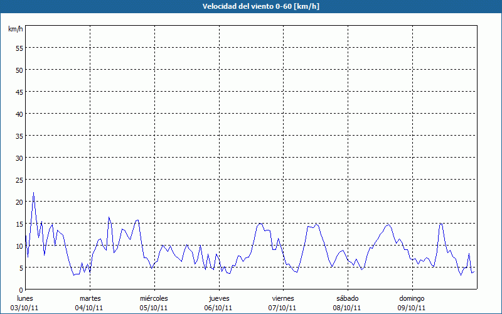Select the 06/10/11 date label

[218, 308]
